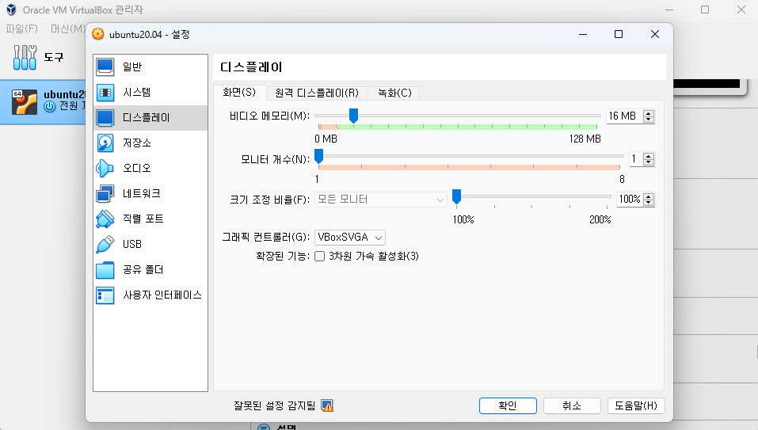Click the 사용자 인터페이스 icon
The height and width of the screenshot is (430, 758).
point(105,295)
